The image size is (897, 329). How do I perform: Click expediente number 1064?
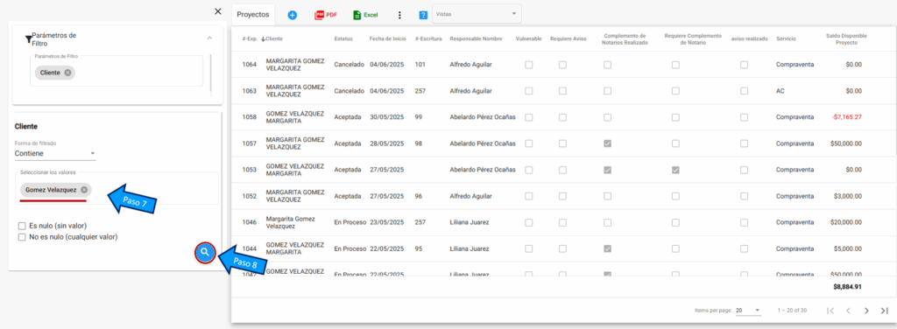(249, 65)
